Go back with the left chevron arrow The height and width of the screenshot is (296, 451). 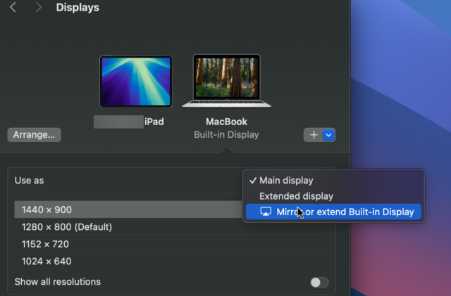click(x=13, y=7)
